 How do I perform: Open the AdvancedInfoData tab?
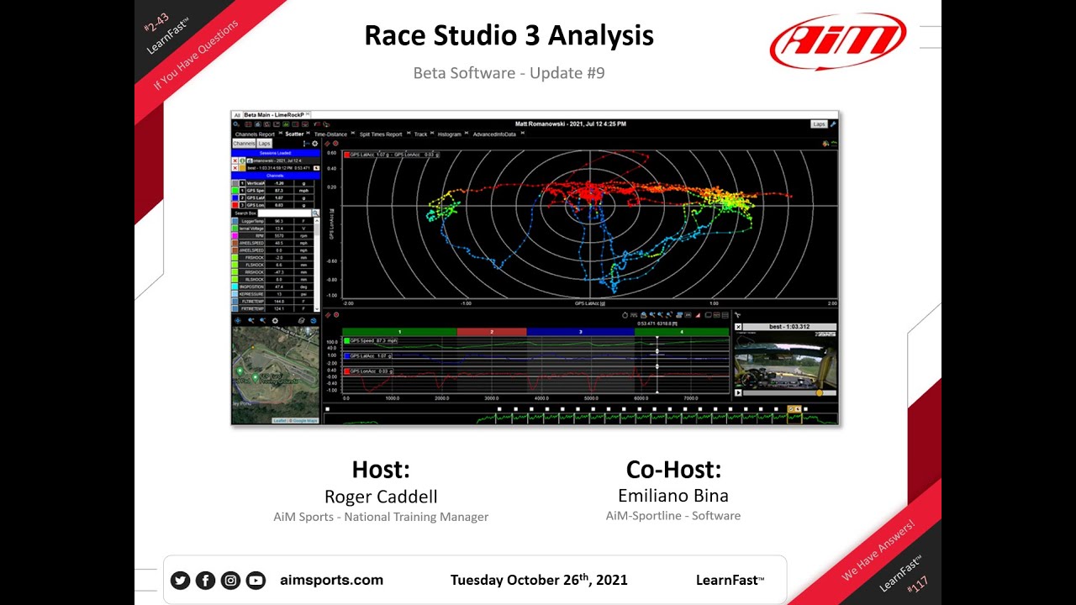494,134
